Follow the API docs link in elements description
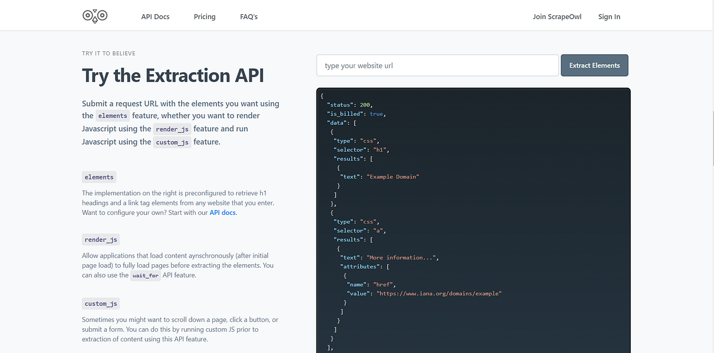This screenshot has width=714, height=353. tap(223, 212)
